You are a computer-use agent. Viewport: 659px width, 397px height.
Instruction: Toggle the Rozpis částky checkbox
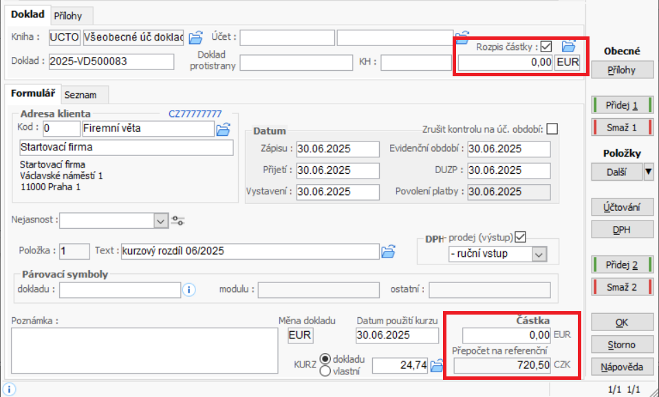coord(547,47)
